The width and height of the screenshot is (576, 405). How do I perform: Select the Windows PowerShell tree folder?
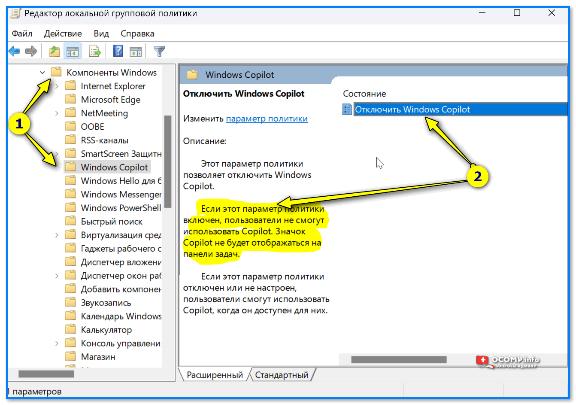[121, 208]
